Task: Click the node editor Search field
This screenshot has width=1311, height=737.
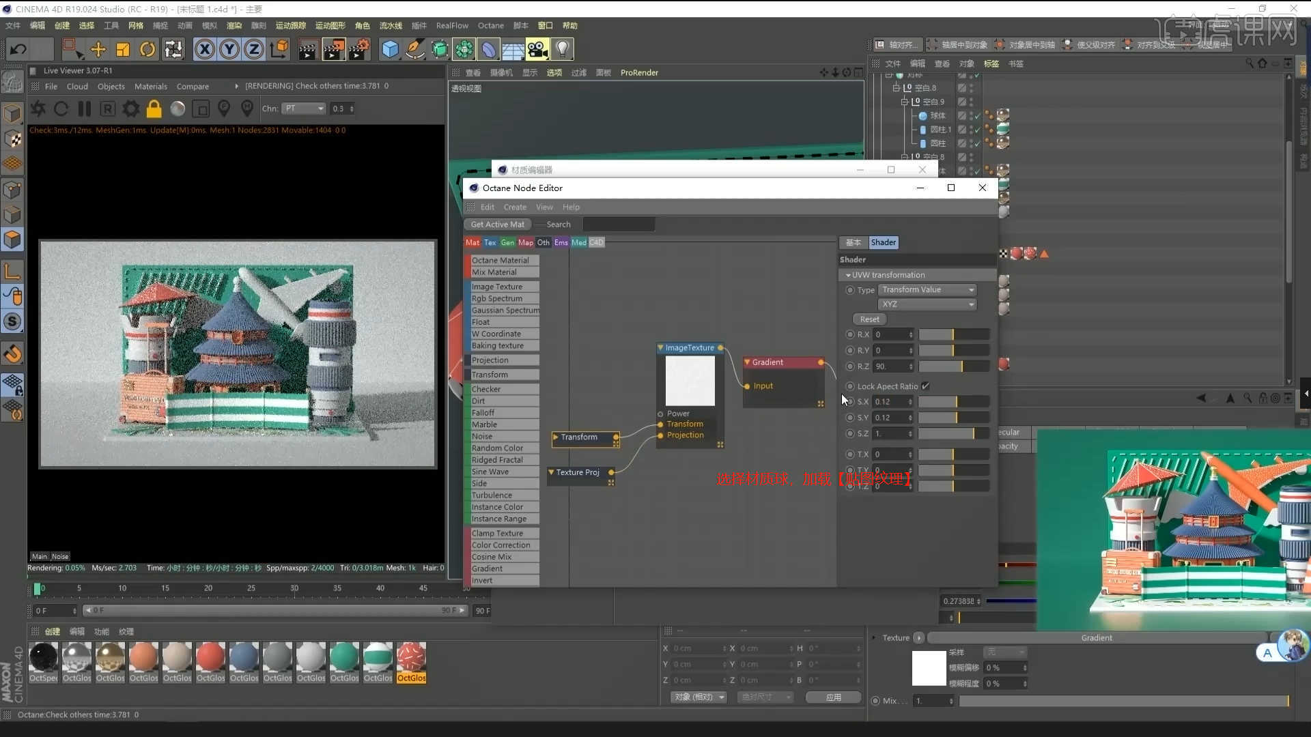Action: click(618, 225)
